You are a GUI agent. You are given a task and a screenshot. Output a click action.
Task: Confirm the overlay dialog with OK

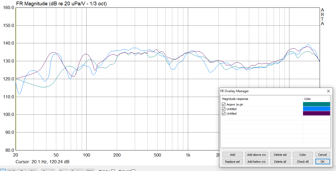(x=322, y=162)
